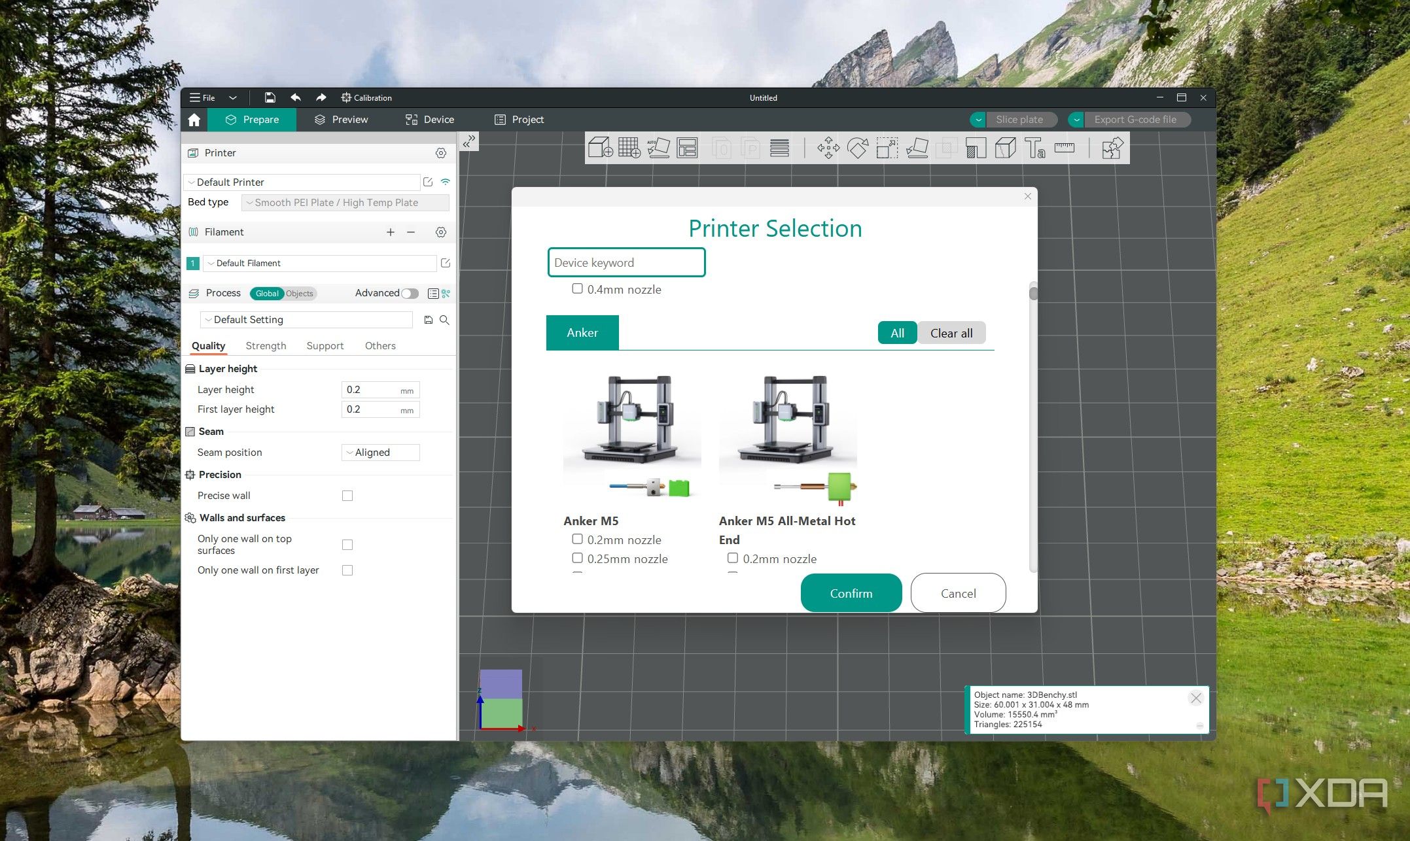1410x841 pixels.
Task: Open the Strength settings tab
Action: point(266,346)
